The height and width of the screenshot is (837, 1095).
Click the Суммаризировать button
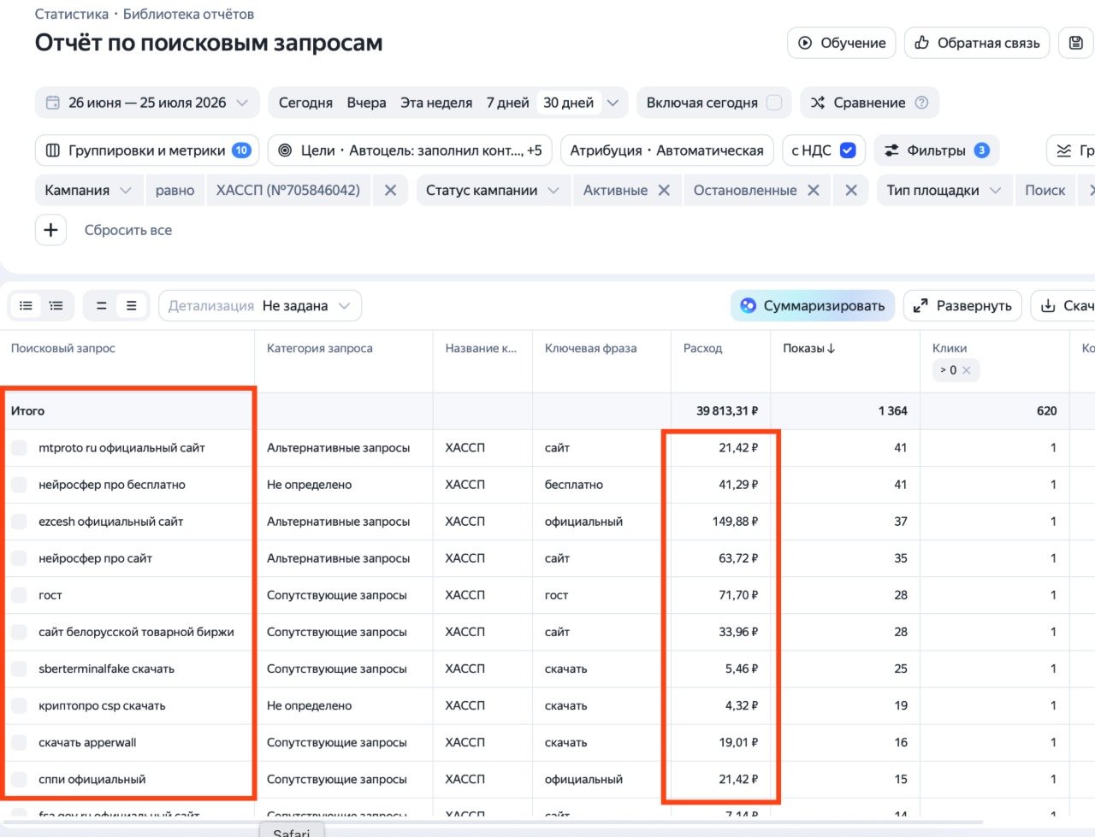(813, 305)
